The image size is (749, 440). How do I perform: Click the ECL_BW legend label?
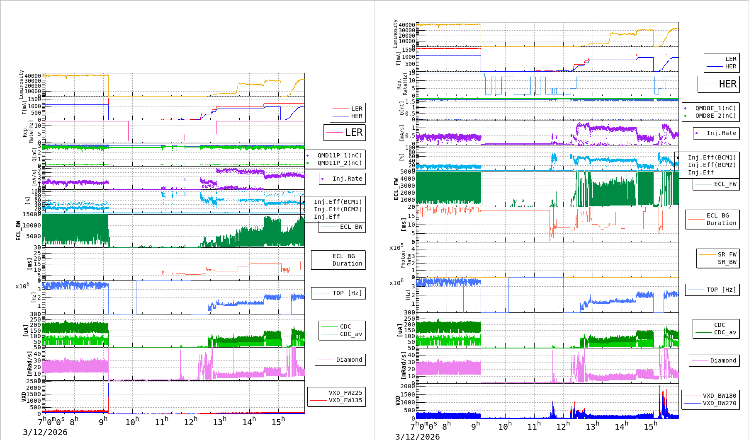[x=351, y=227]
